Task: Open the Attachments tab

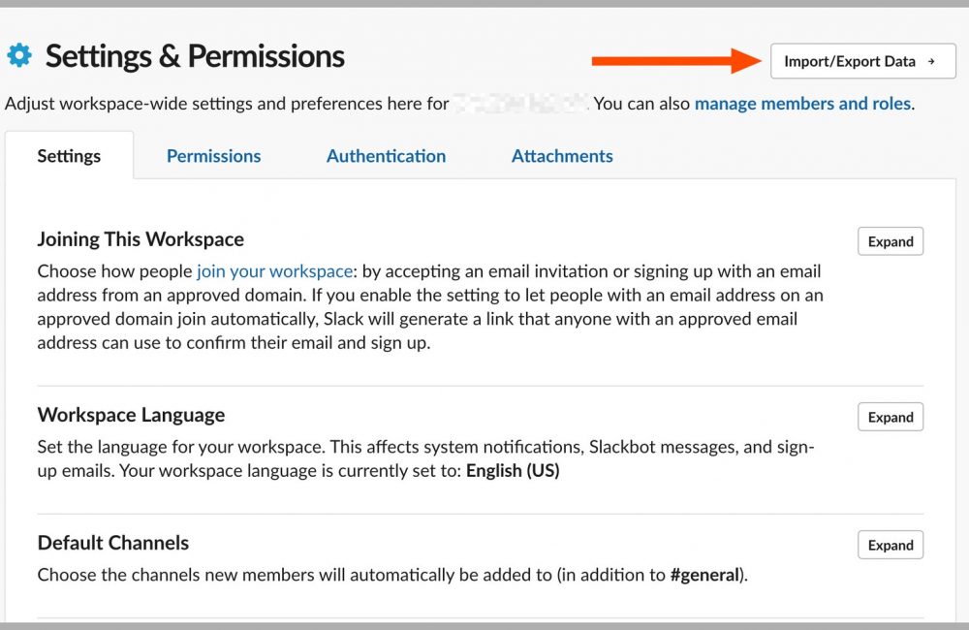Action: coord(562,156)
